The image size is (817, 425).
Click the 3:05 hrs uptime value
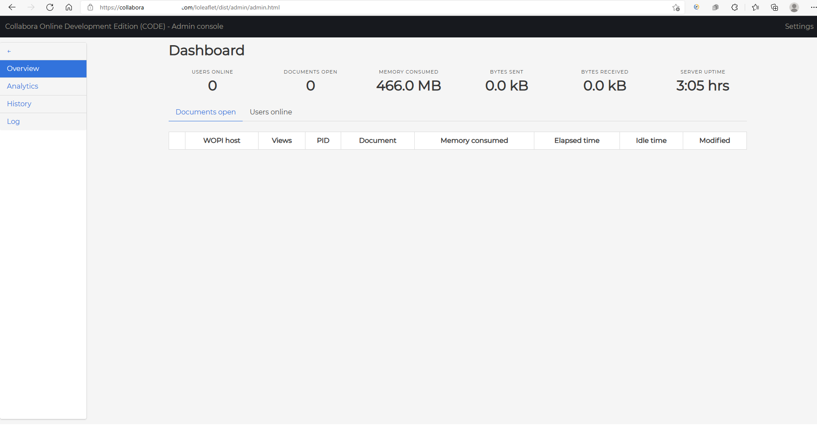click(x=703, y=86)
